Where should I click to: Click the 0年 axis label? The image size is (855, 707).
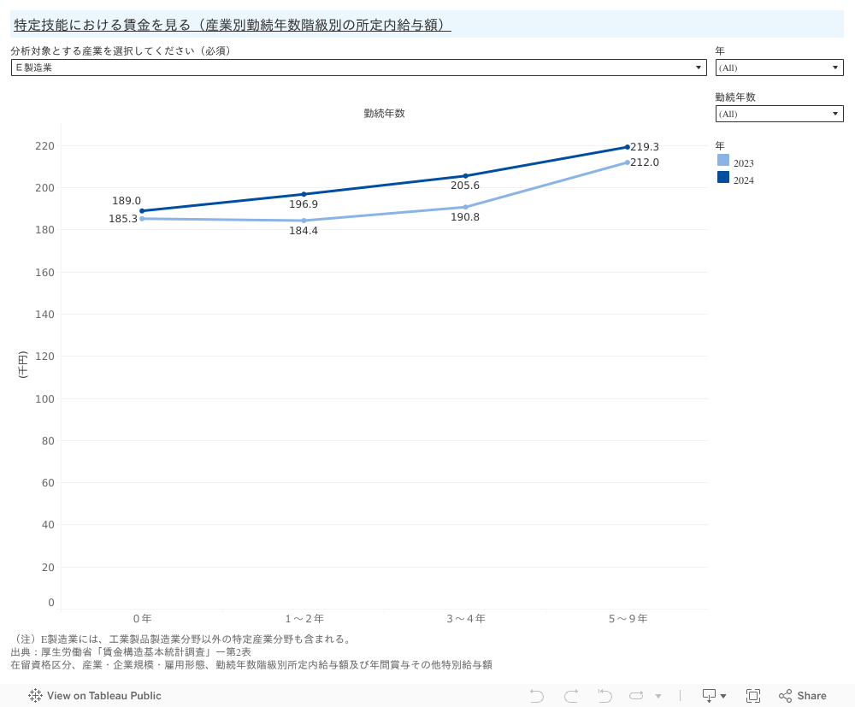click(142, 618)
